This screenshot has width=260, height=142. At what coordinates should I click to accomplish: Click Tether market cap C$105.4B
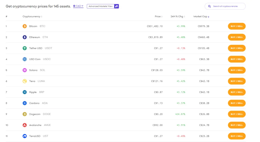pyautogui.click(x=203, y=48)
